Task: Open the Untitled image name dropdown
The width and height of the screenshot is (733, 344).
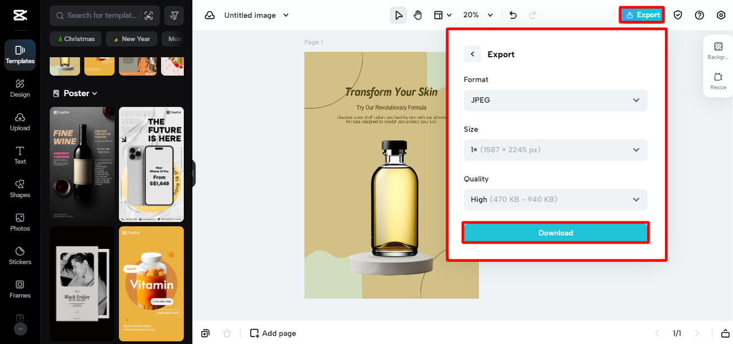Action: point(257,15)
